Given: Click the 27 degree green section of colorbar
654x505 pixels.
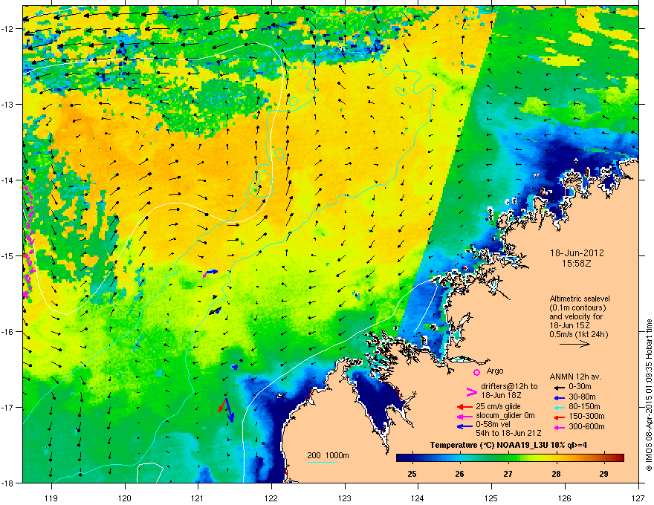Looking at the screenshot, I should point(508,457).
